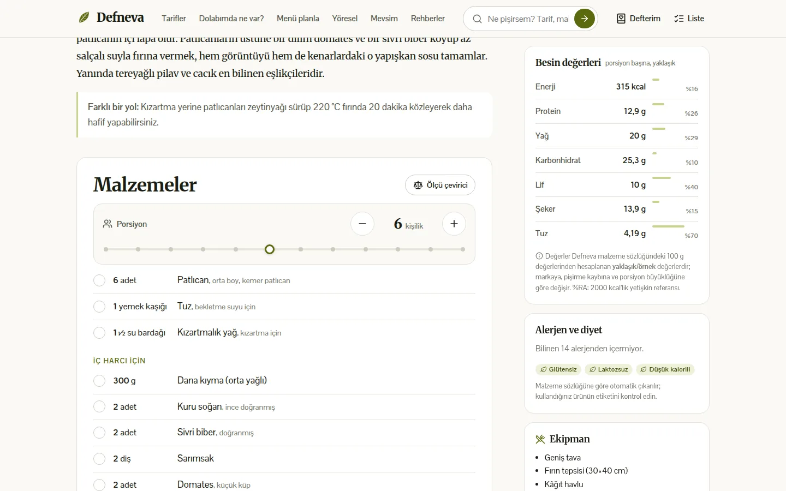
Task: Click the Ekipman utensils icon
Action: pyautogui.click(x=540, y=439)
